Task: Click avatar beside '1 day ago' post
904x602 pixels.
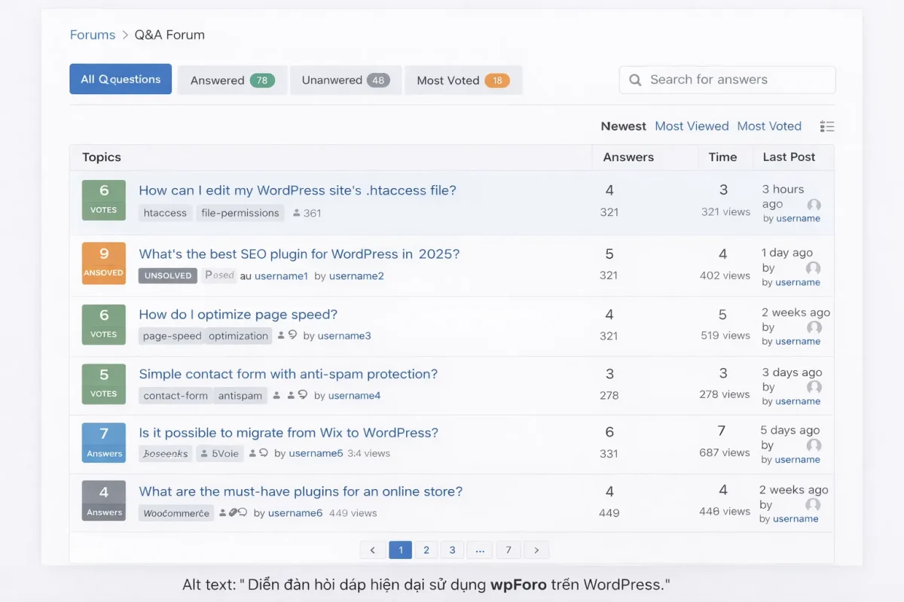Action: tap(813, 269)
